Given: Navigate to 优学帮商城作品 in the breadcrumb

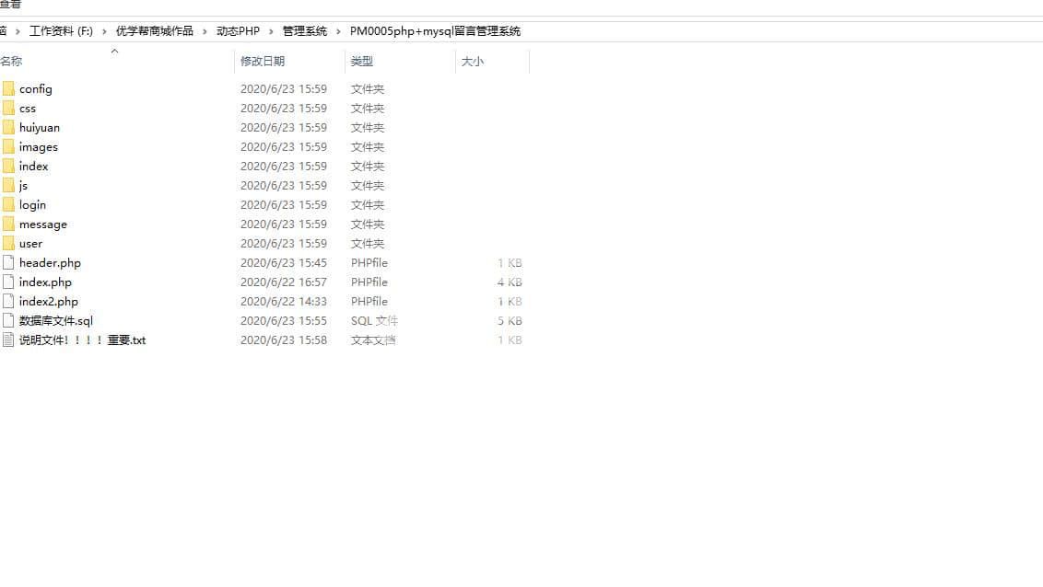Looking at the screenshot, I should point(155,31).
